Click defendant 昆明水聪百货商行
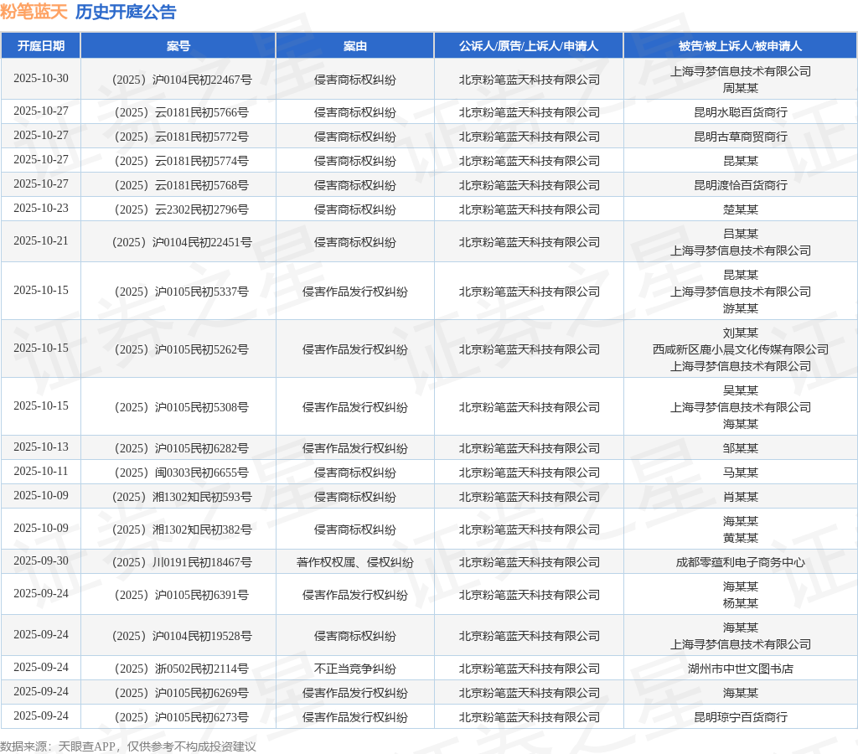858x754 pixels. (741, 112)
